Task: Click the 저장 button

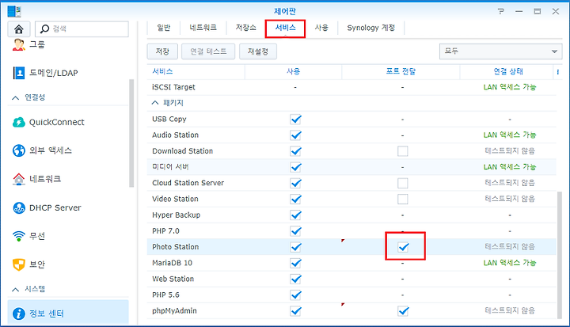Action: tap(162, 51)
